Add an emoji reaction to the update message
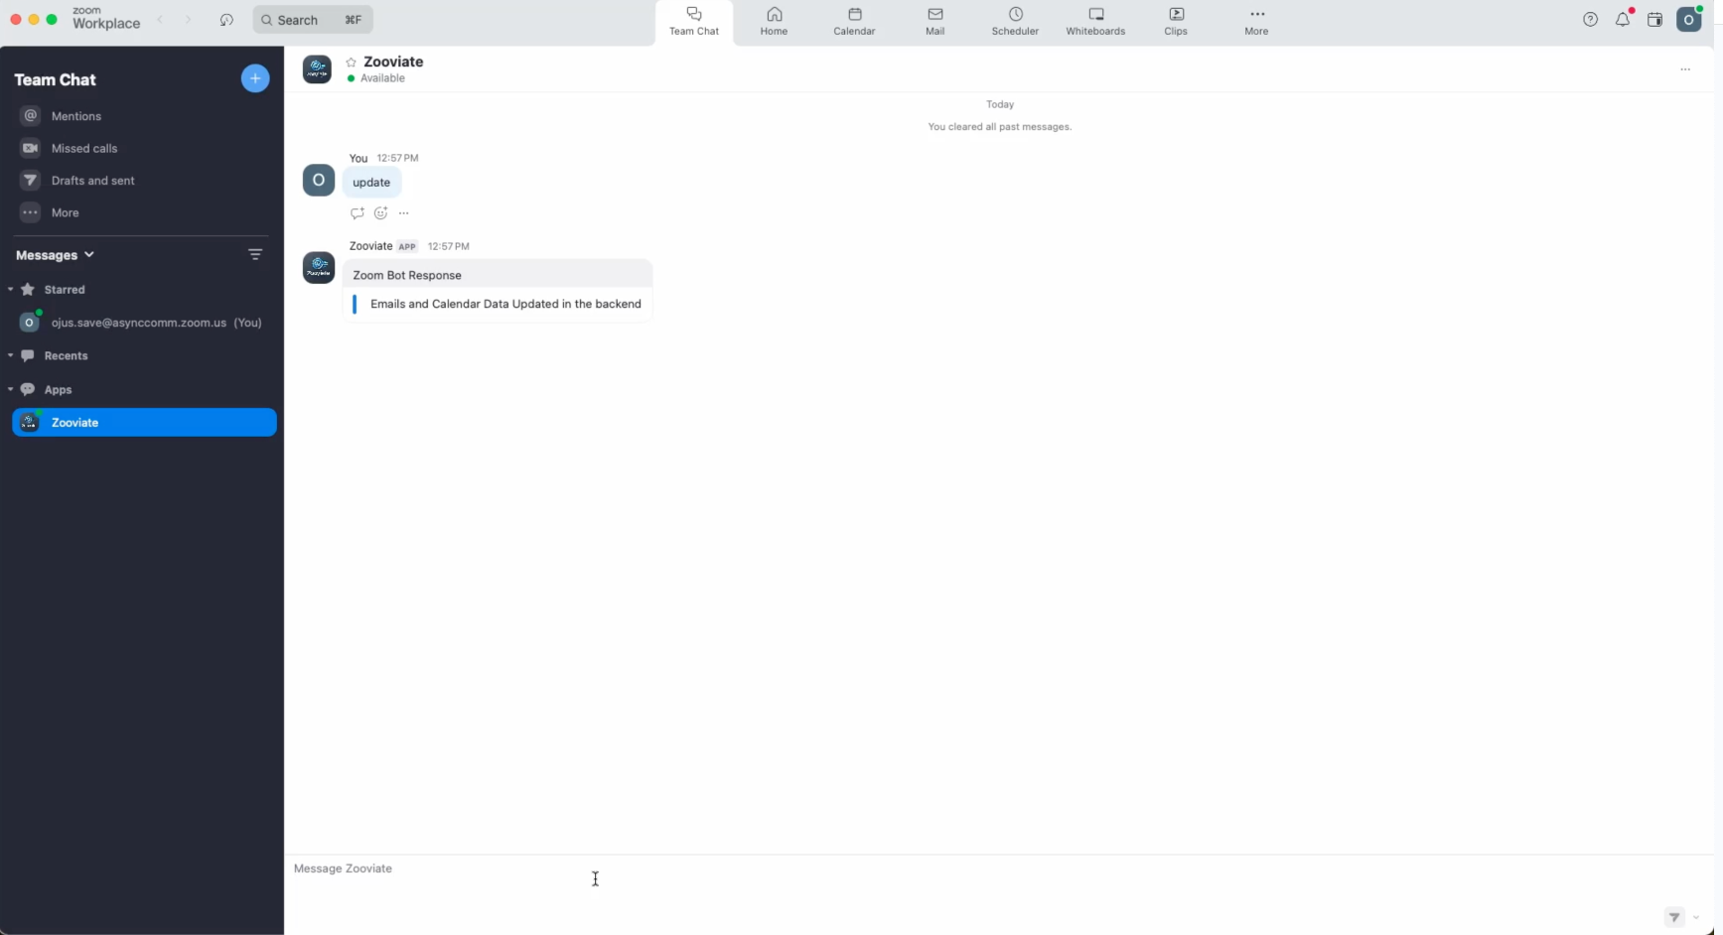1723x935 pixels. click(380, 213)
